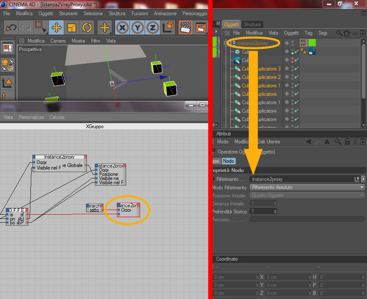Collapse the Instance2proxy tree item
The width and height of the screenshot is (367, 299).
pyautogui.click(x=226, y=43)
